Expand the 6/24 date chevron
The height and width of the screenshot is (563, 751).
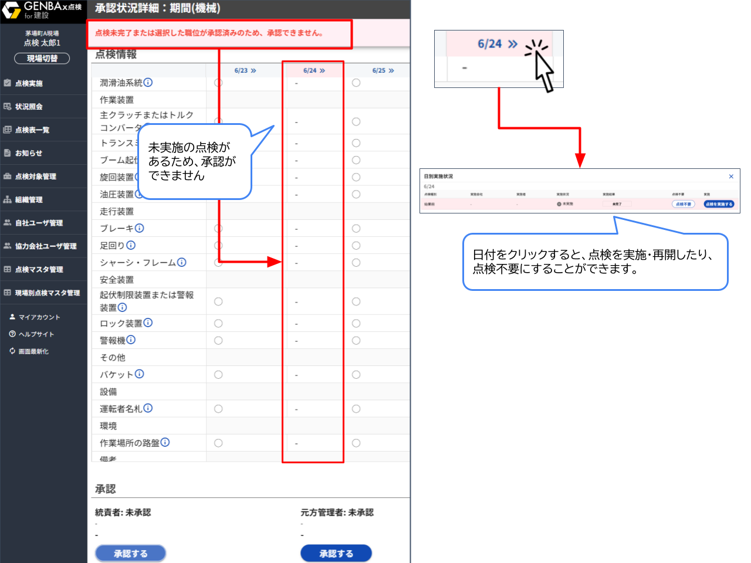click(321, 70)
